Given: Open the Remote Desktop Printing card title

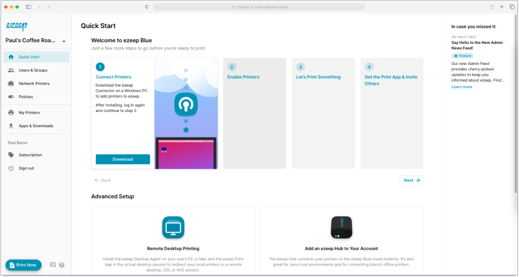Looking at the screenshot, I should tap(173, 248).
